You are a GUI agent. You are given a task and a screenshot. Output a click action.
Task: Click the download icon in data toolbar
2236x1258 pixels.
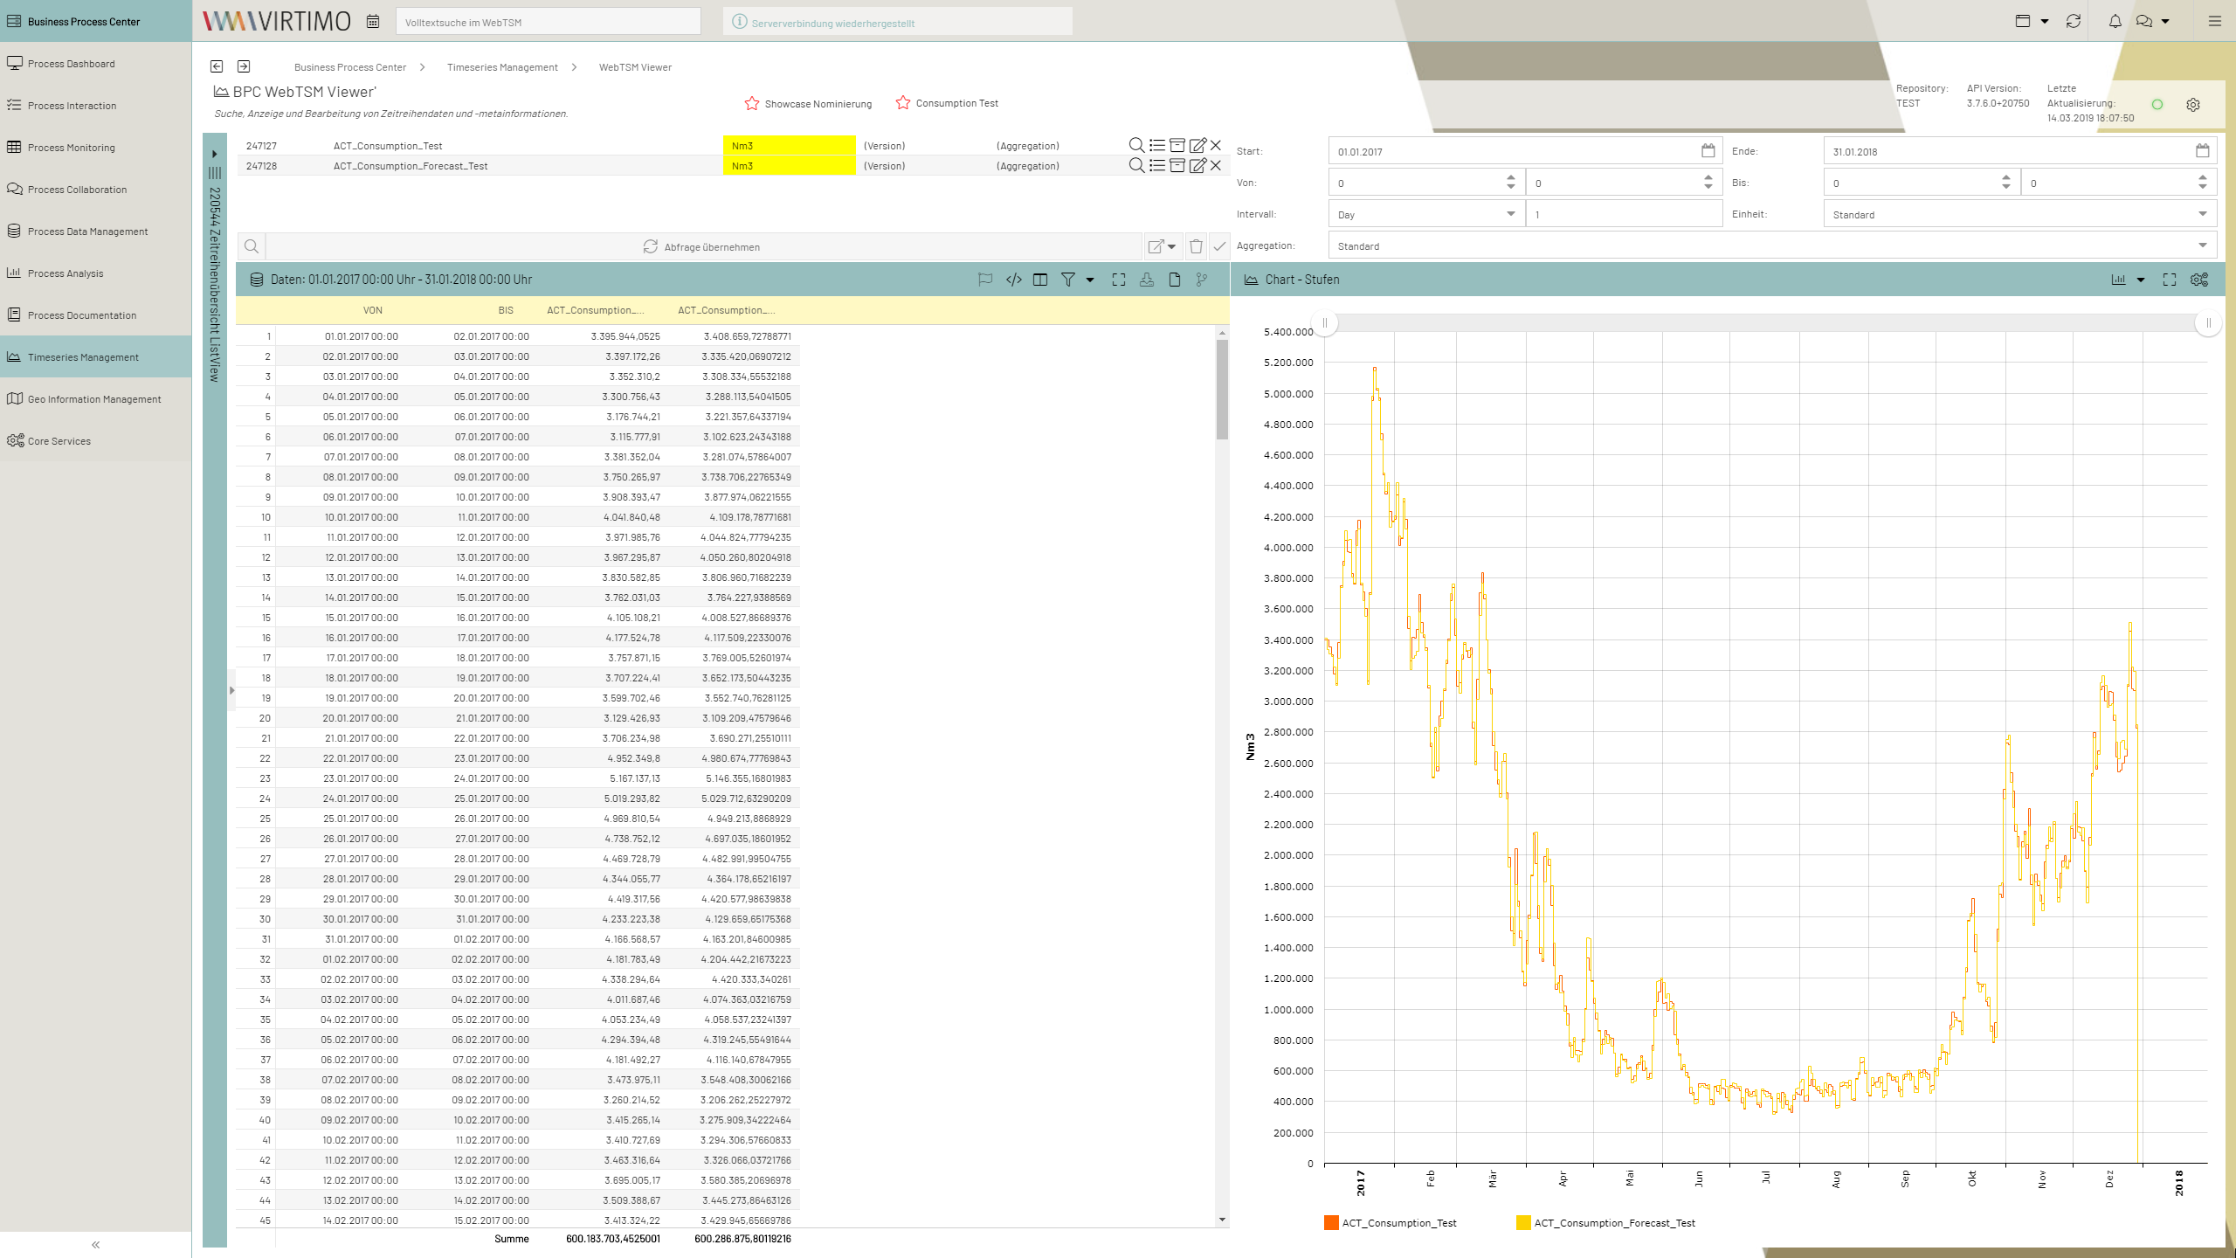(1147, 280)
